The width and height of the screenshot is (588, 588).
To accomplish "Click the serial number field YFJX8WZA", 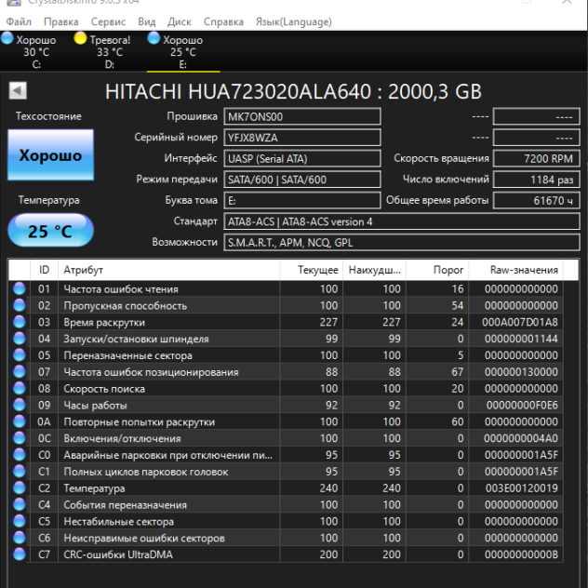I will pos(302,138).
